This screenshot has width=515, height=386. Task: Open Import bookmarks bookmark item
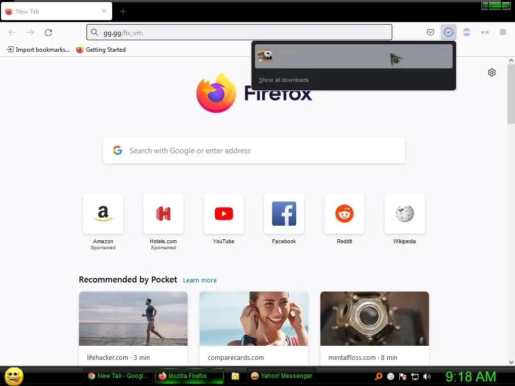click(x=38, y=50)
